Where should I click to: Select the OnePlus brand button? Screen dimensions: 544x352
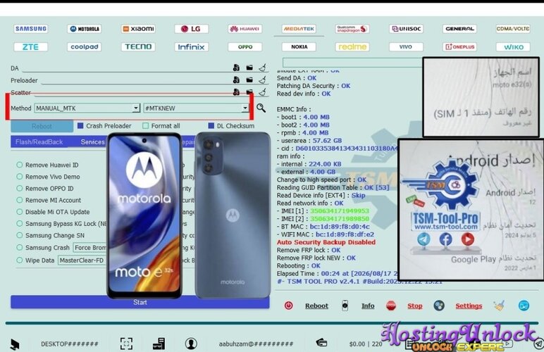coord(459,46)
